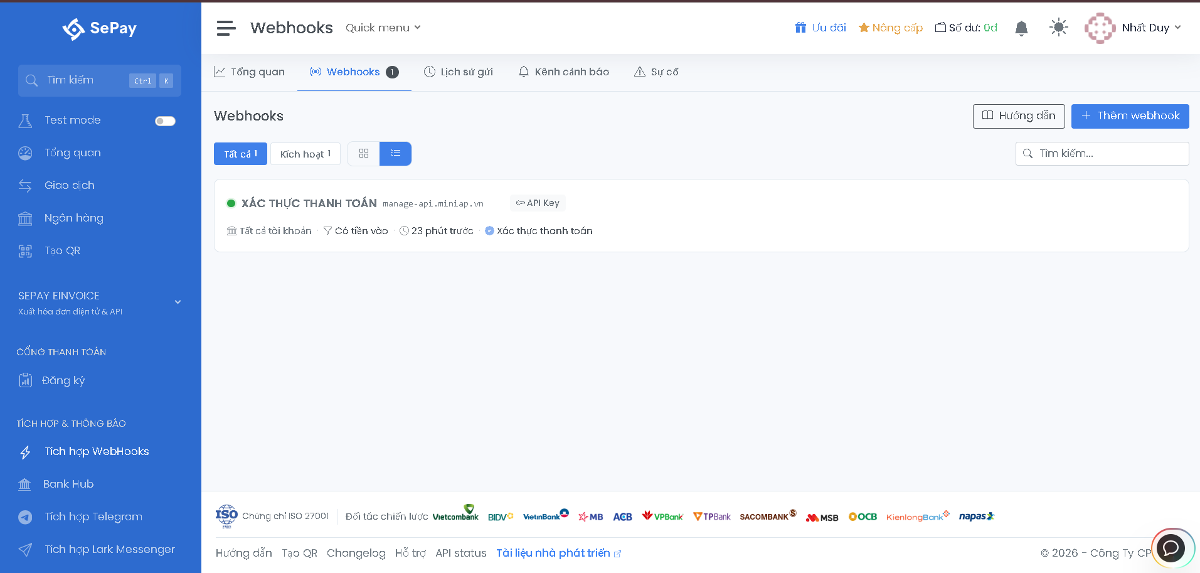Select the Webhooks tab
Screen dimensions: 1200x573
click(354, 72)
